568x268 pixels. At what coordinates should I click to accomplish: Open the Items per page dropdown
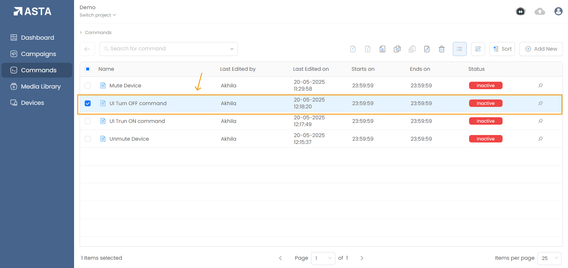(x=549, y=258)
